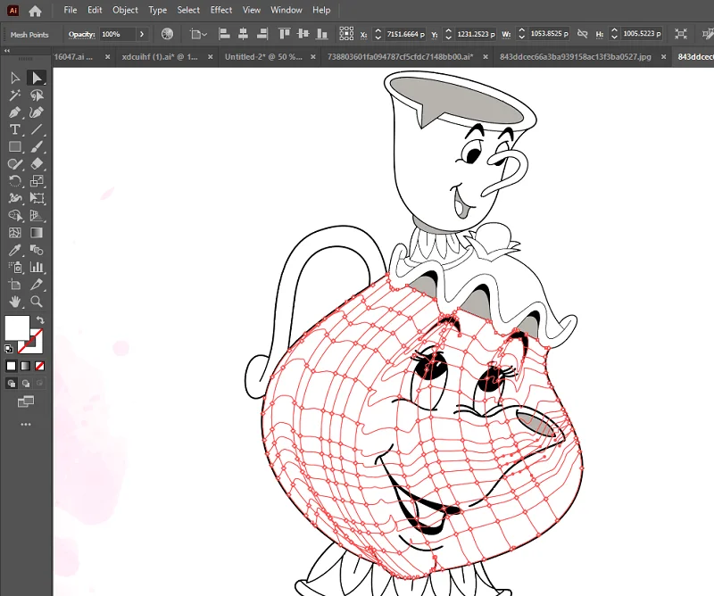Toggle Constrain Width and Height Proportions
Screen dimensions: 714x596
click(x=583, y=34)
